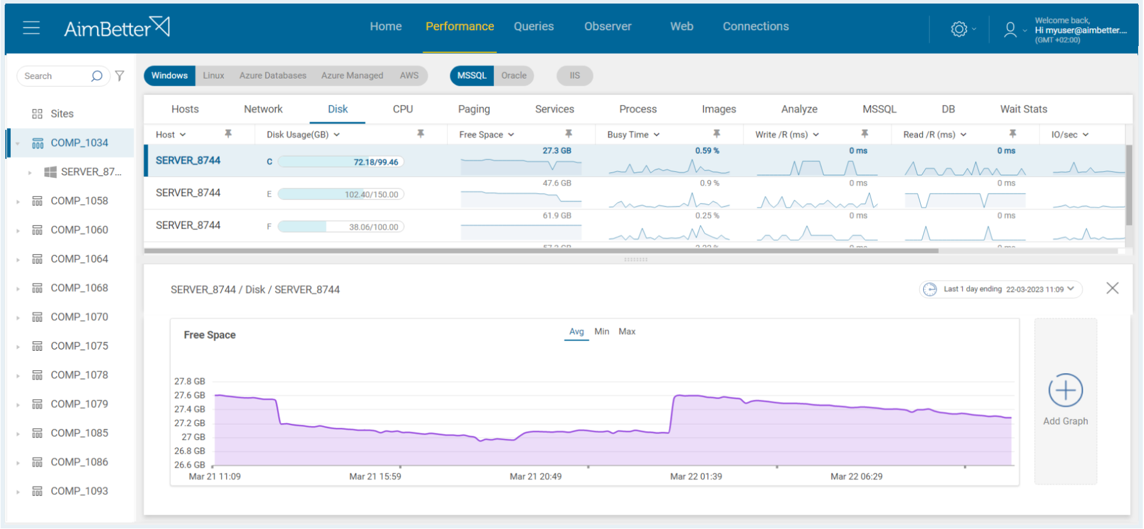Open the sidebar filter funnel
This screenshot has height=529, width=1144.
[120, 76]
